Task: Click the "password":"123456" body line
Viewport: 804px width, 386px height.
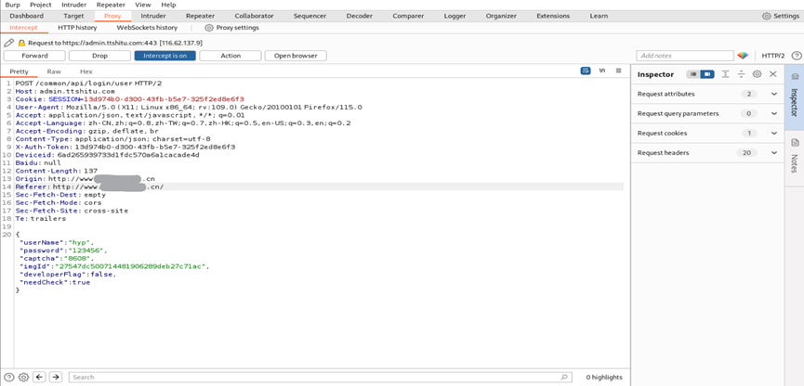Action: pyautogui.click(x=63, y=251)
